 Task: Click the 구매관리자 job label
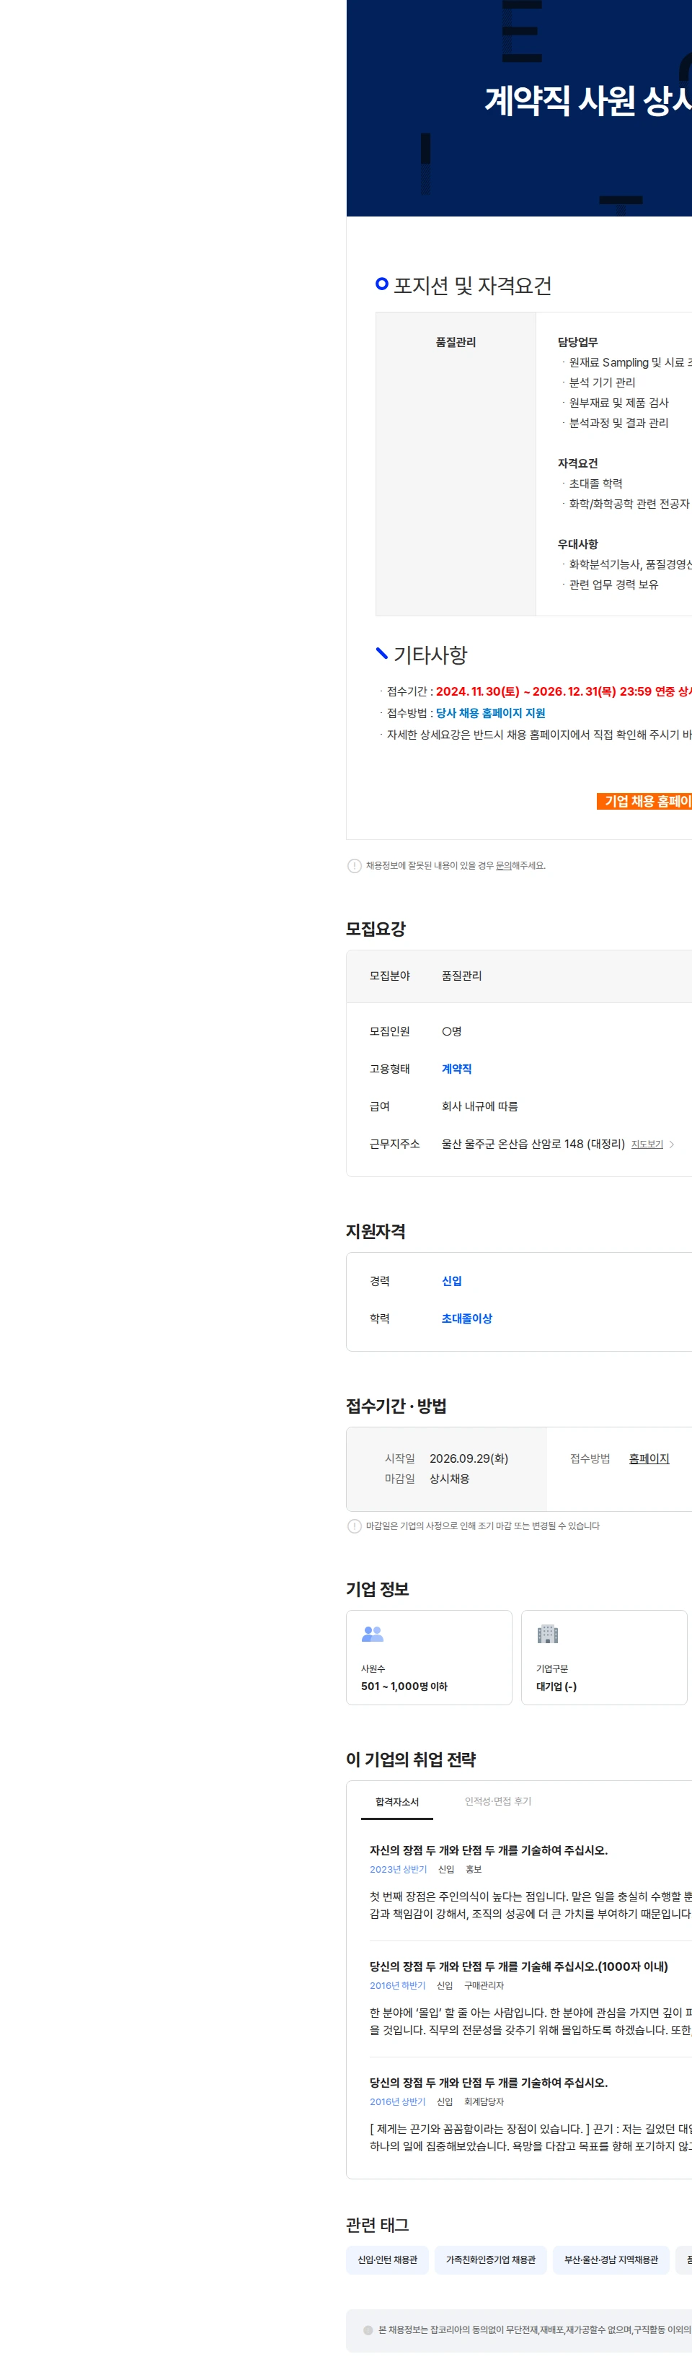(484, 1985)
